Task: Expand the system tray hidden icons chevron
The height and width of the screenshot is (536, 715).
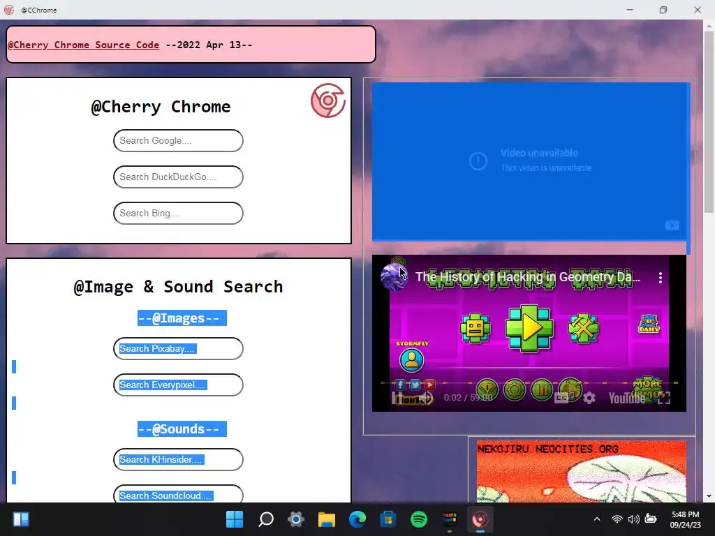Action: (597, 519)
